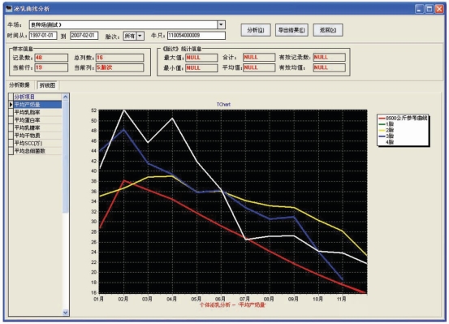Switch to the 分析数据 tab

tap(19, 85)
